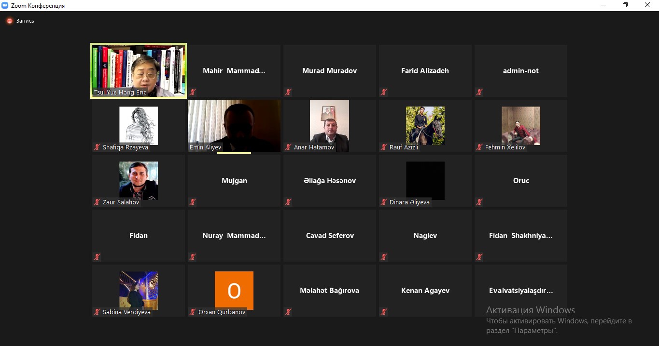
Task: Click muted mic icon beside Shafiqa Rzayeva
Action: click(x=97, y=147)
